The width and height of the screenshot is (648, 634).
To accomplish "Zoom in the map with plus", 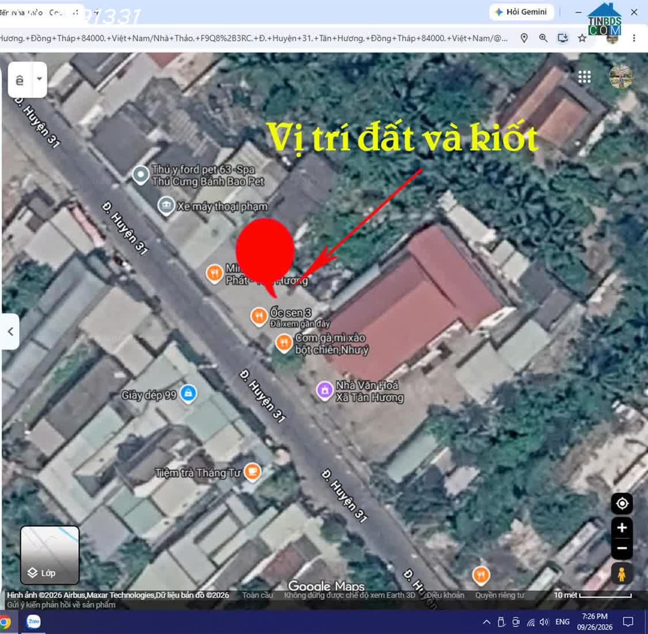I will [622, 528].
